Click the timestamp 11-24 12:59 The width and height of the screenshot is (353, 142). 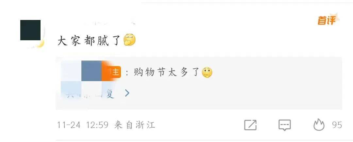83,125
